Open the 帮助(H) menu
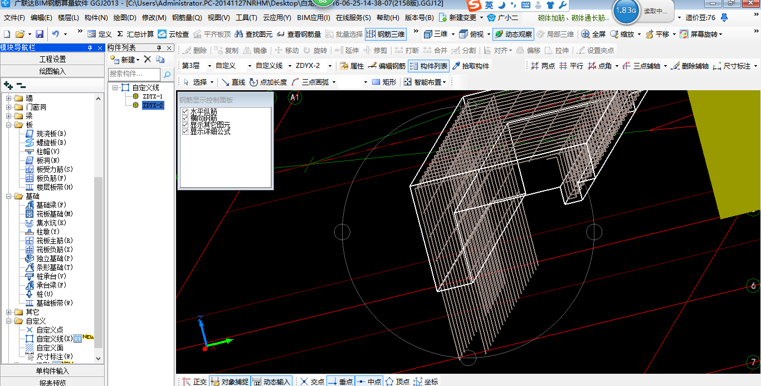Image resolution: width=761 pixels, height=386 pixels. click(388, 17)
